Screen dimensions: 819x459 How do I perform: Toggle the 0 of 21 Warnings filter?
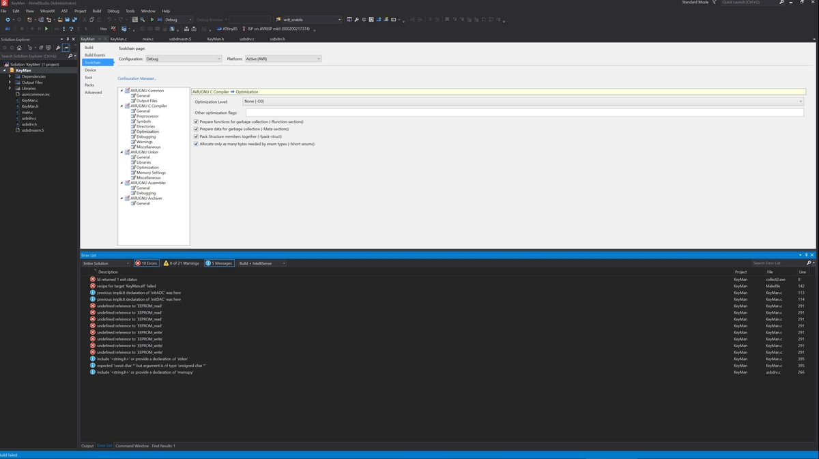click(182, 263)
